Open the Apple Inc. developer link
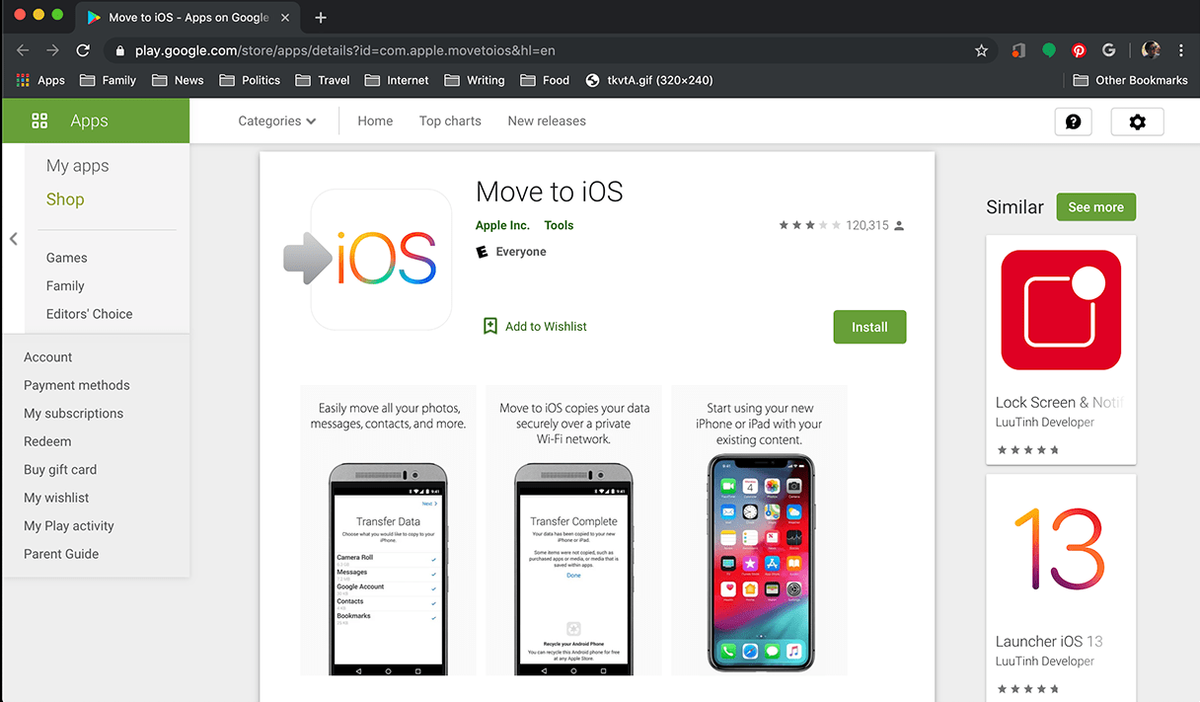1200x702 pixels. point(502,225)
